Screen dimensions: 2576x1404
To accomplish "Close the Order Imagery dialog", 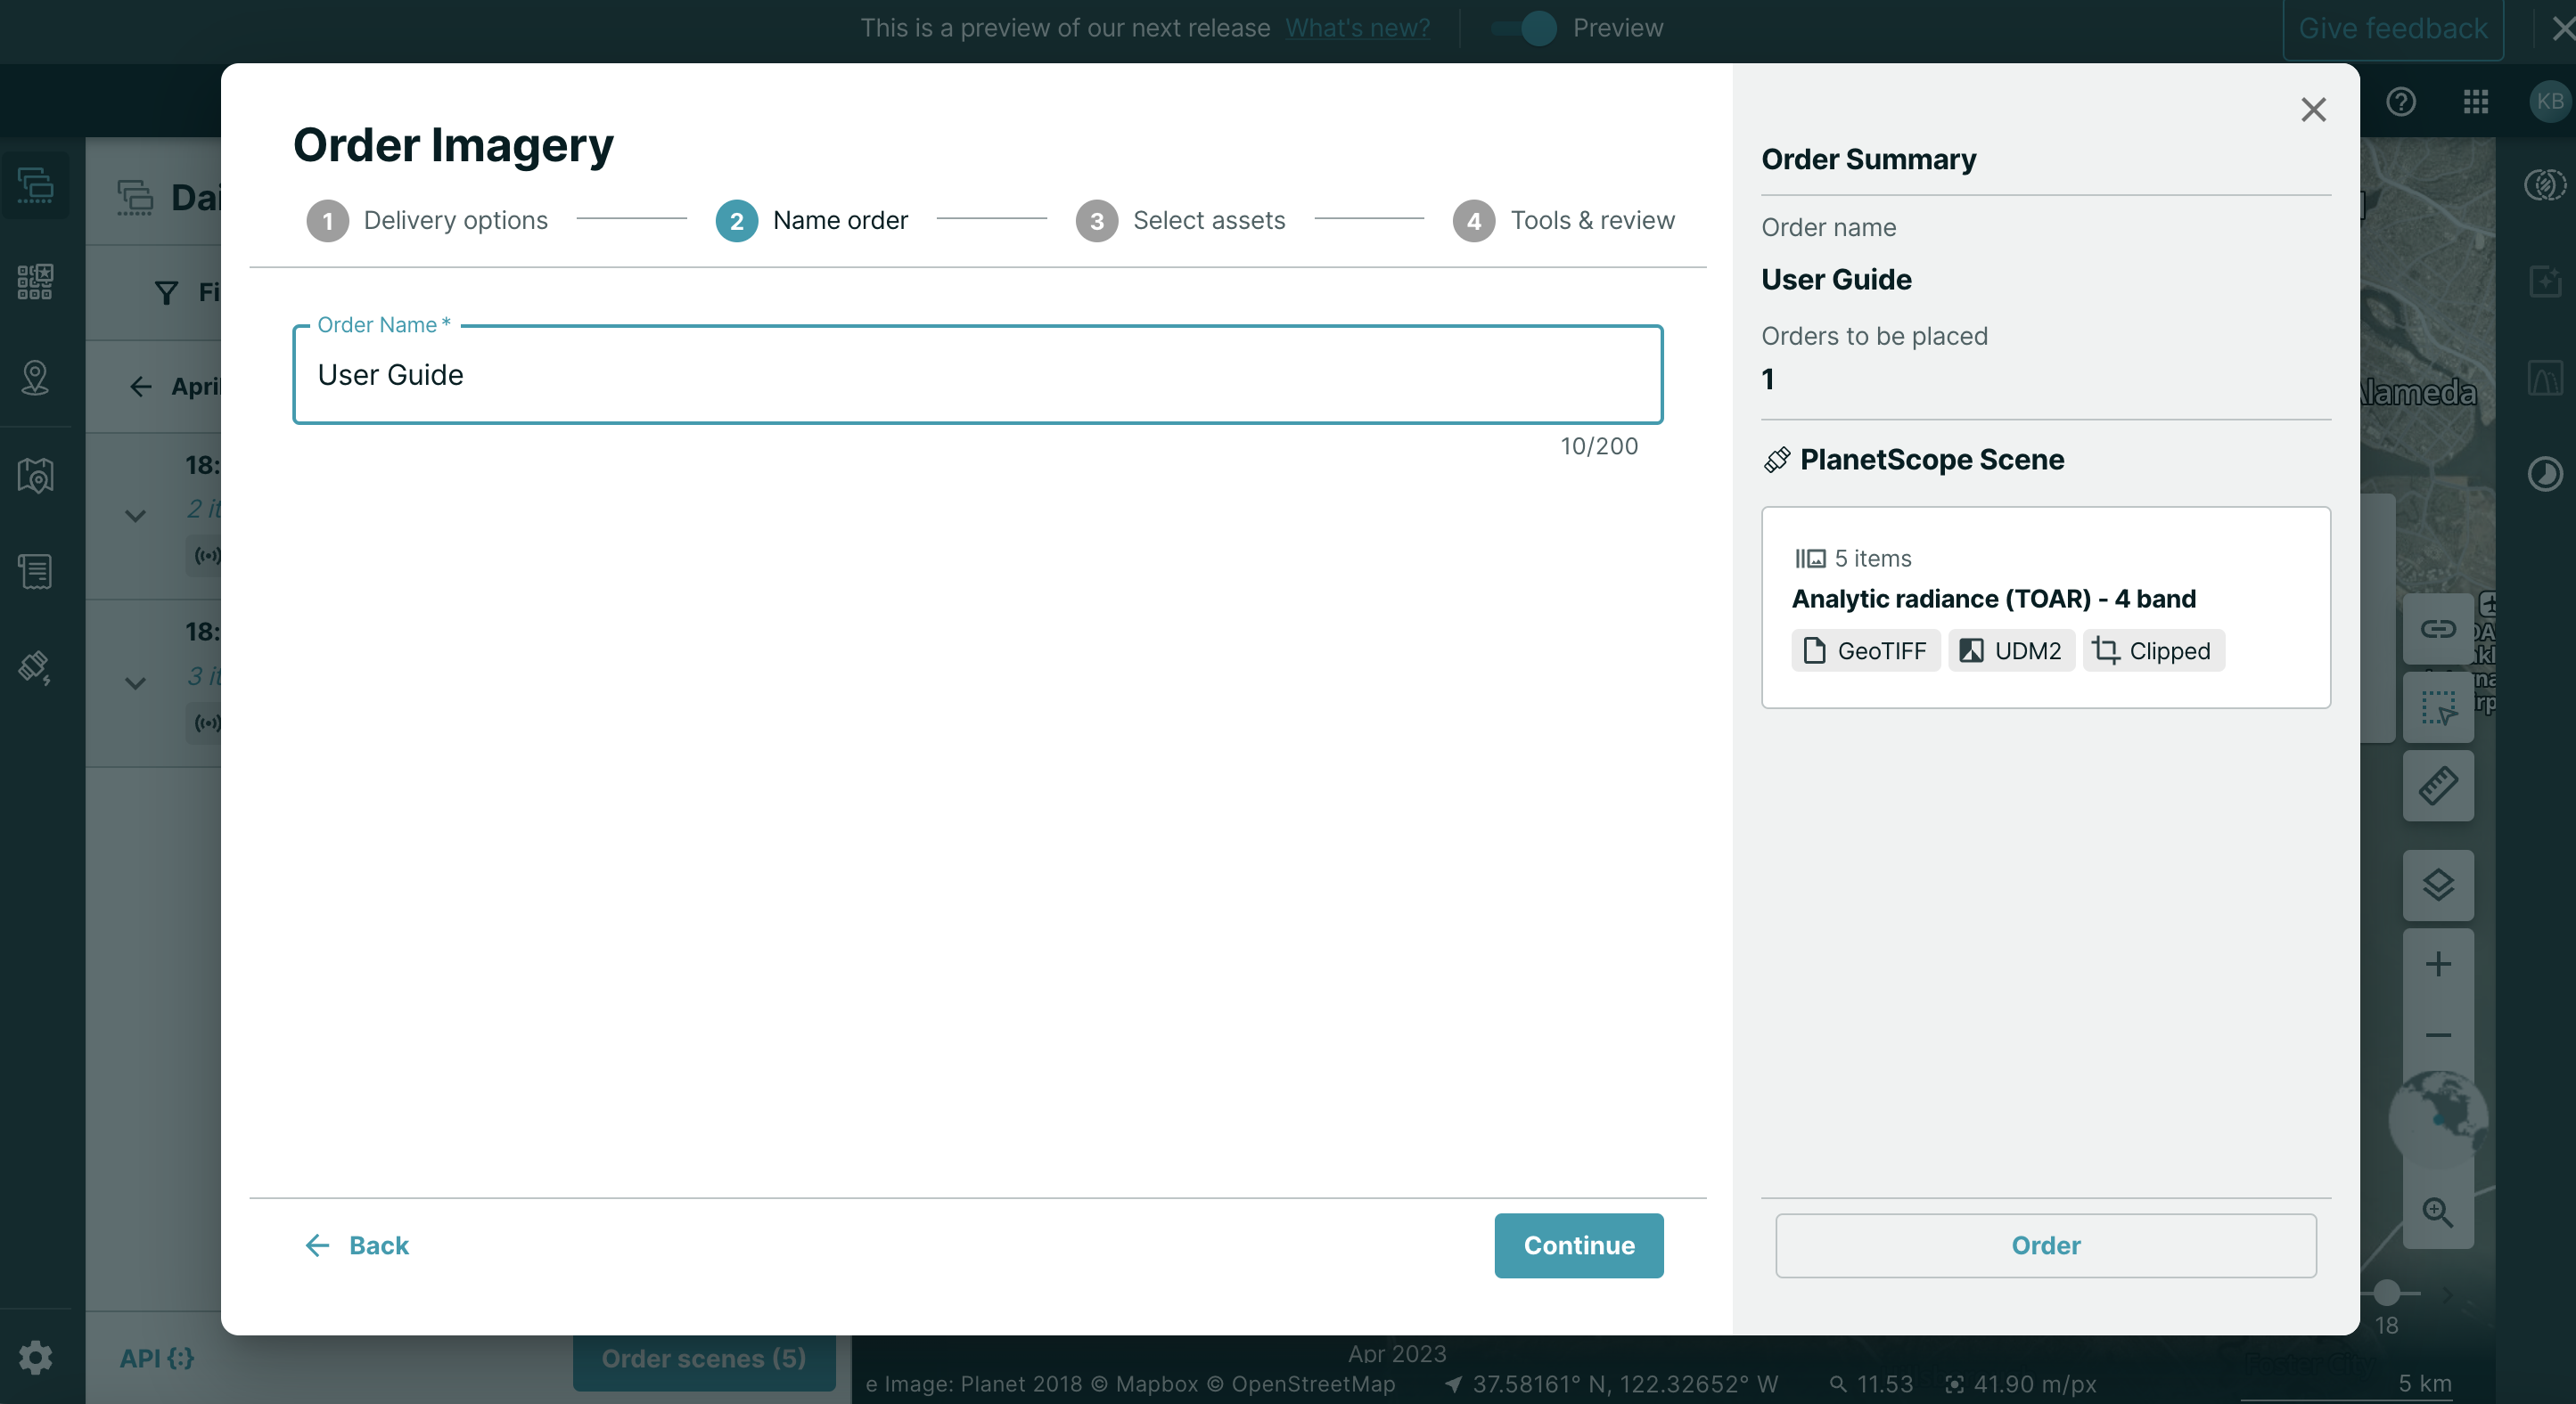I will 2313,110.
